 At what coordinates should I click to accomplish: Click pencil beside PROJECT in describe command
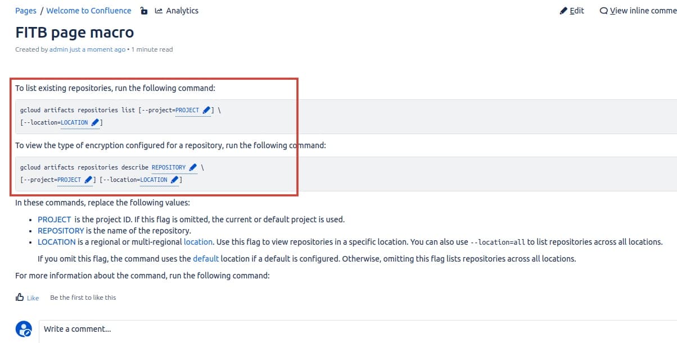click(88, 180)
